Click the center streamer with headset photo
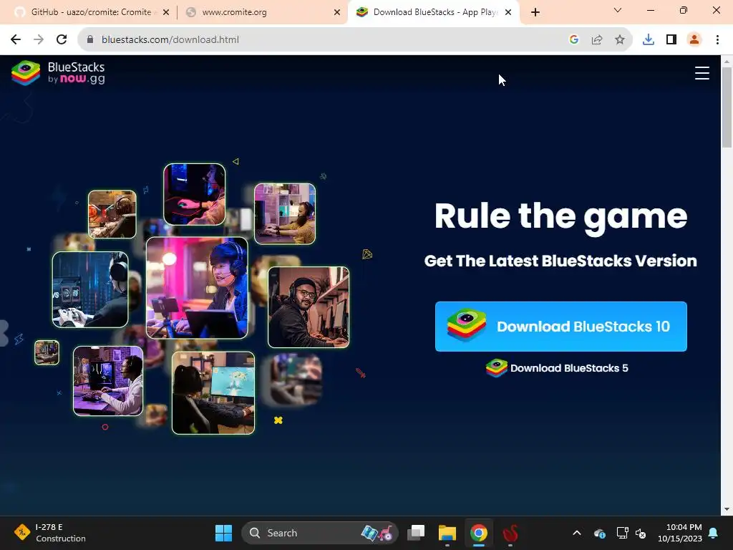The image size is (733, 550). point(197,288)
